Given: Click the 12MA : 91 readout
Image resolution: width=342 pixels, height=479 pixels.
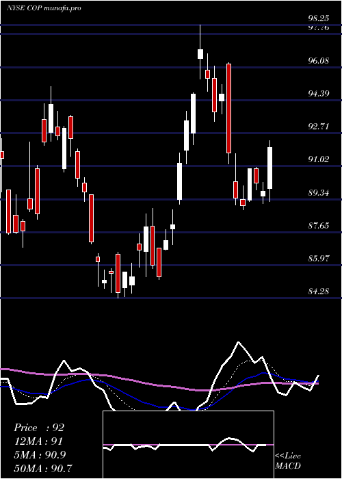Looking at the screenshot, I should pyautogui.click(x=38, y=441).
